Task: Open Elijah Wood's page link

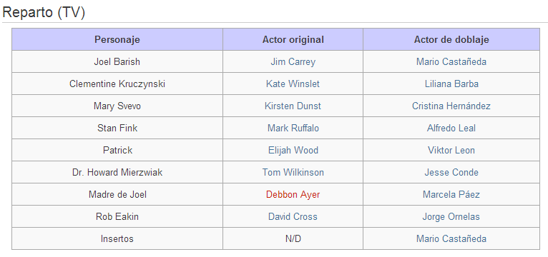Action: pyautogui.click(x=293, y=151)
